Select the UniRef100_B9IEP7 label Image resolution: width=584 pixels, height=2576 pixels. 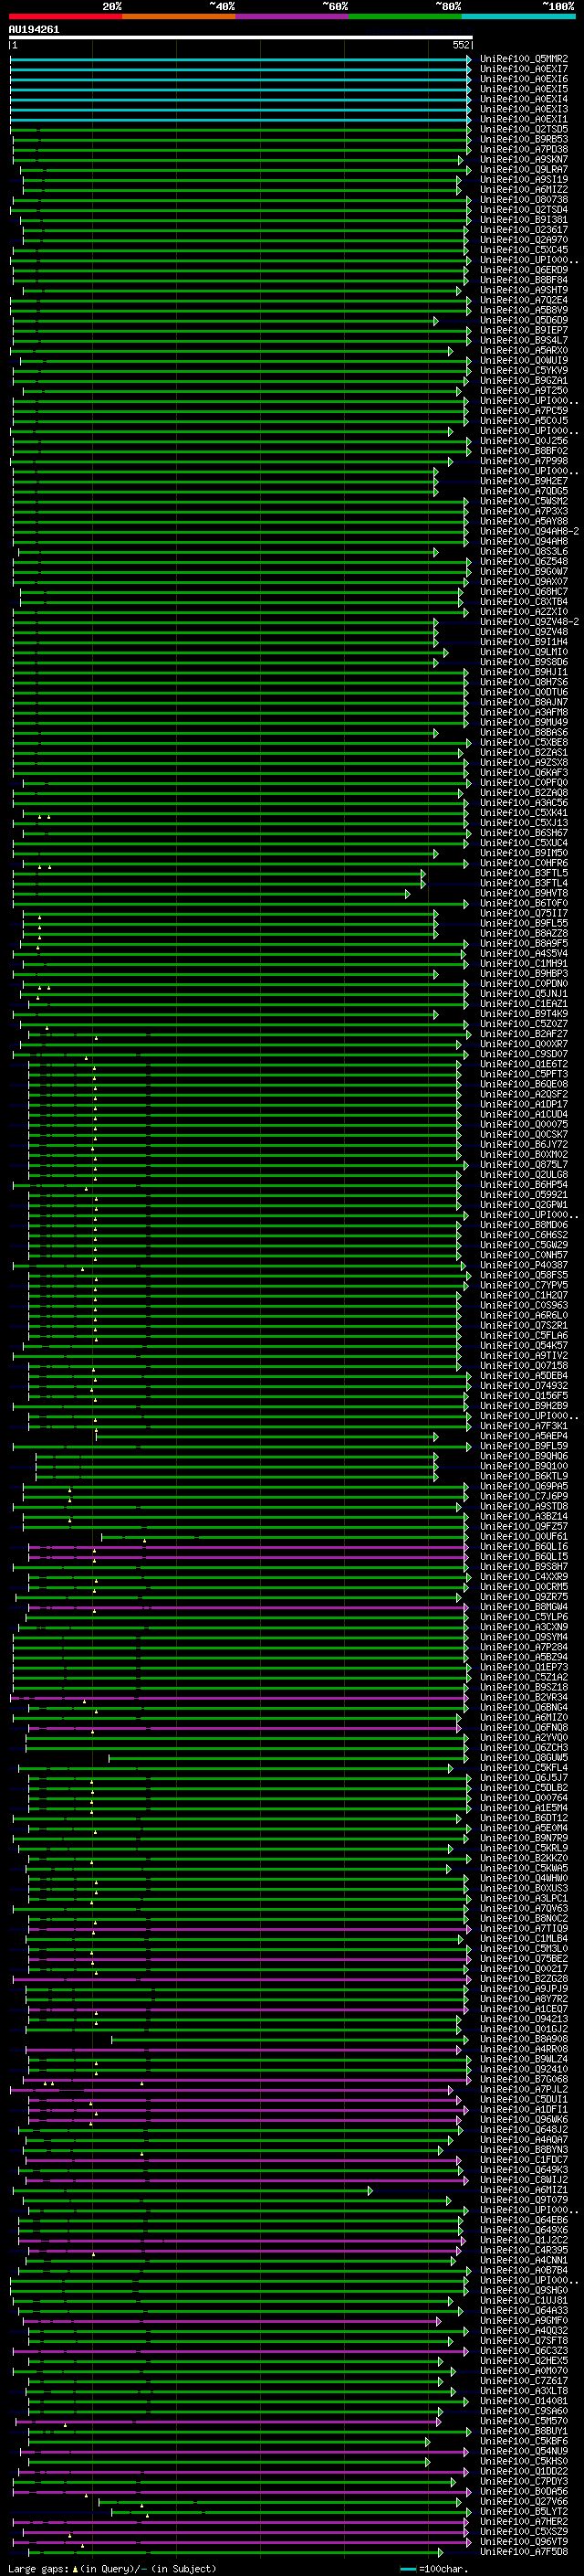pos(524,330)
